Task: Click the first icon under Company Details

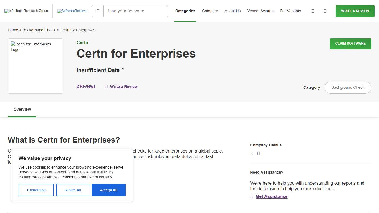Action: point(252,153)
